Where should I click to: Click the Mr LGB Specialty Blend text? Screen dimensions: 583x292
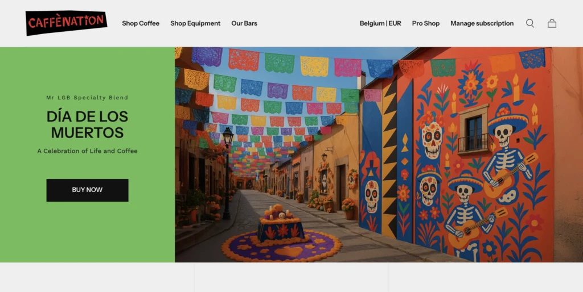pos(87,98)
